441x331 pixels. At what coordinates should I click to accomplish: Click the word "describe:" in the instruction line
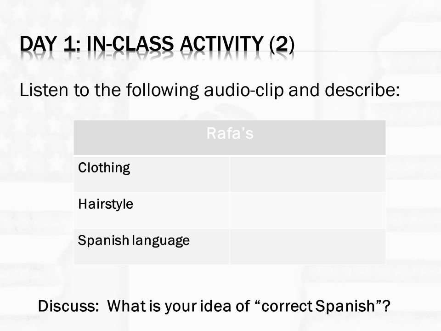pos(362,90)
